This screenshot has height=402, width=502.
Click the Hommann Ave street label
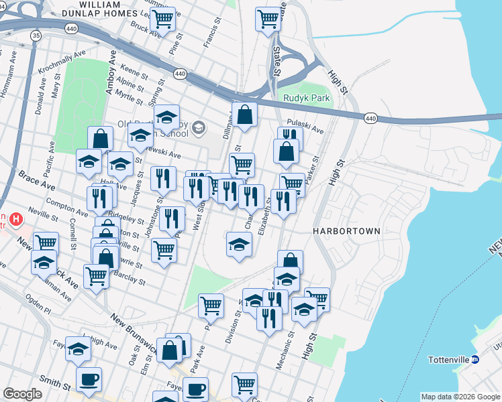[x=8, y=74]
